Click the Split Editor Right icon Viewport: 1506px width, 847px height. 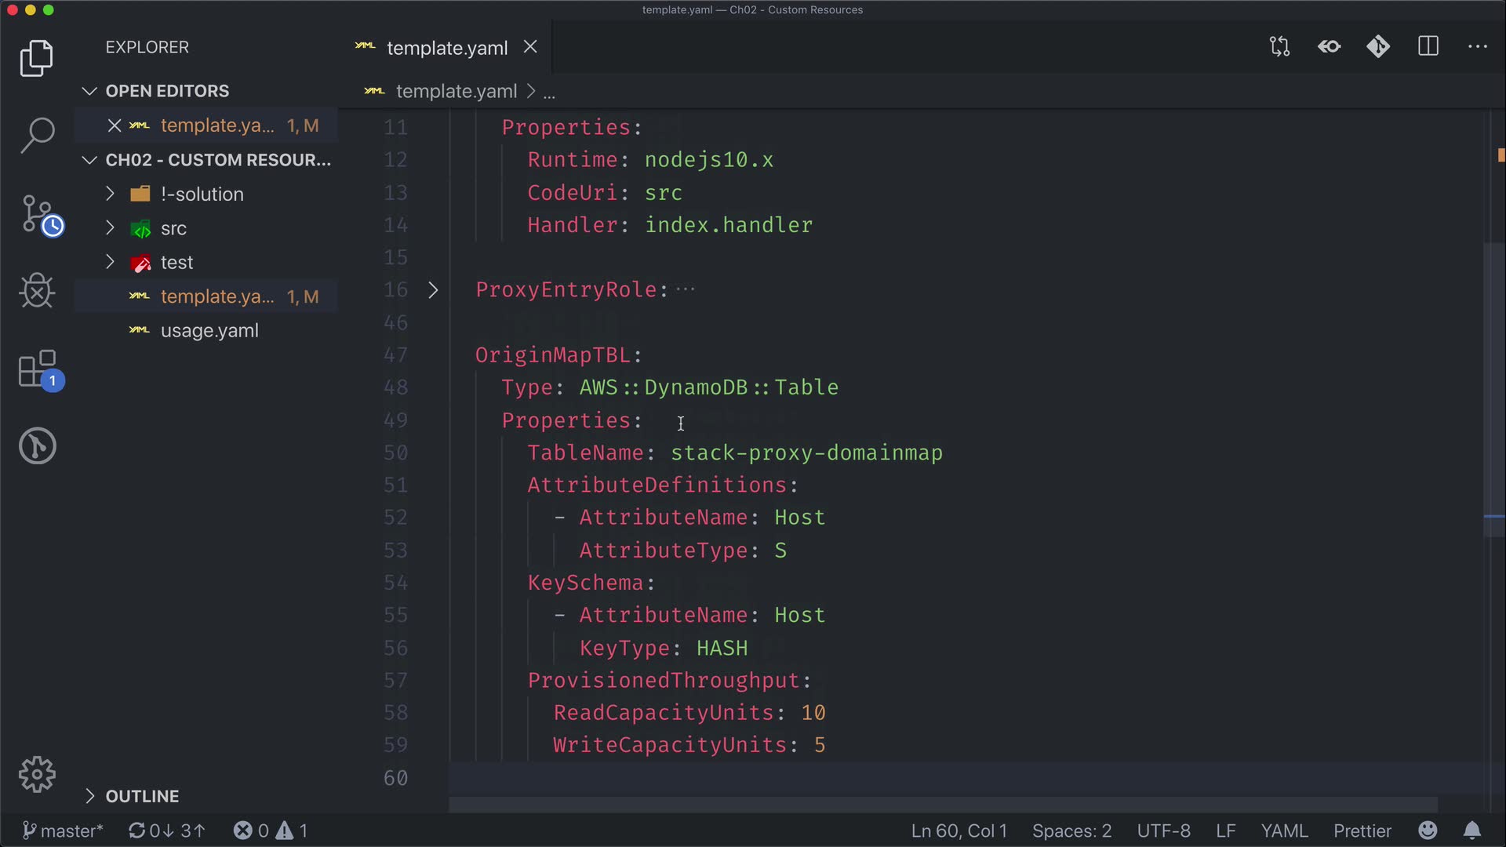pos(1428,47)
